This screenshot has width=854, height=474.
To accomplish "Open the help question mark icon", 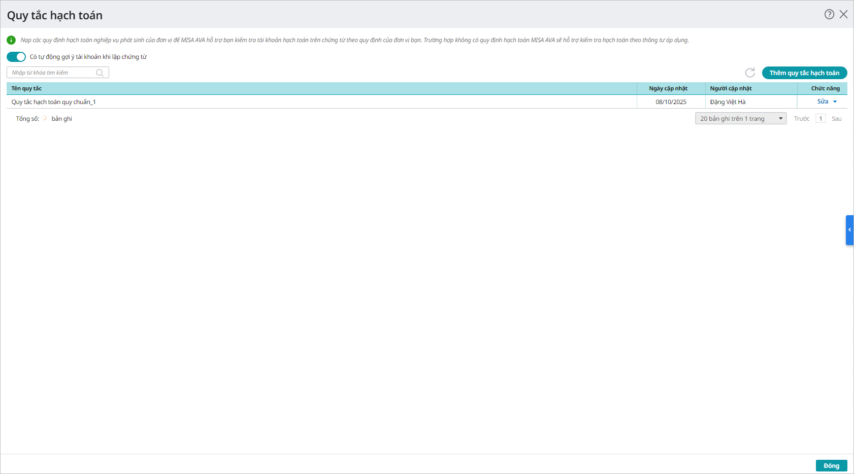I will (x=829, y=14).
